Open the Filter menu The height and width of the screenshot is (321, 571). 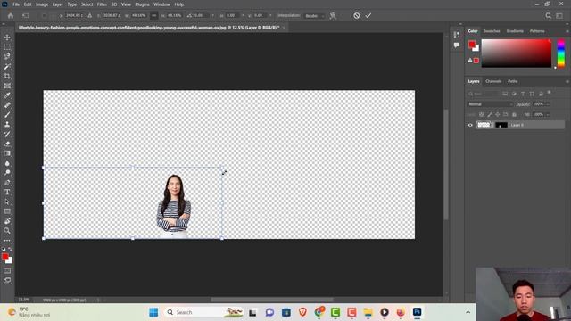(x=102, y=4)
